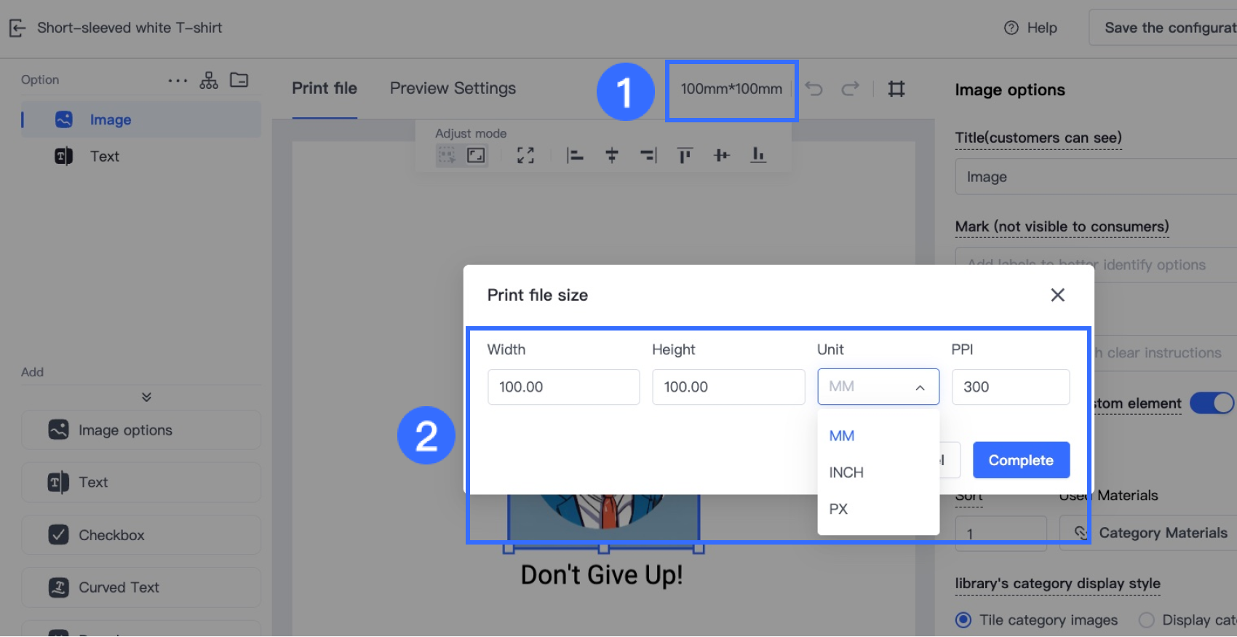Choose the dotted-selection adjust mode
1237x637 pixels.
coord(447,155)
